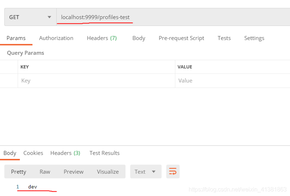This screenshot has width=290, height=196.
Task: Open the GET method dropdown
Action: 30,17
